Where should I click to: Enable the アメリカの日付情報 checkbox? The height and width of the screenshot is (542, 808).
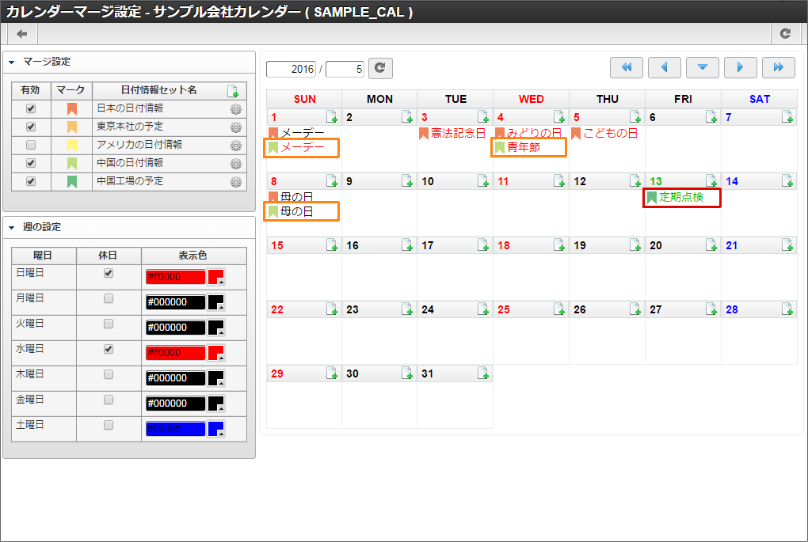(x=31, y=145)
